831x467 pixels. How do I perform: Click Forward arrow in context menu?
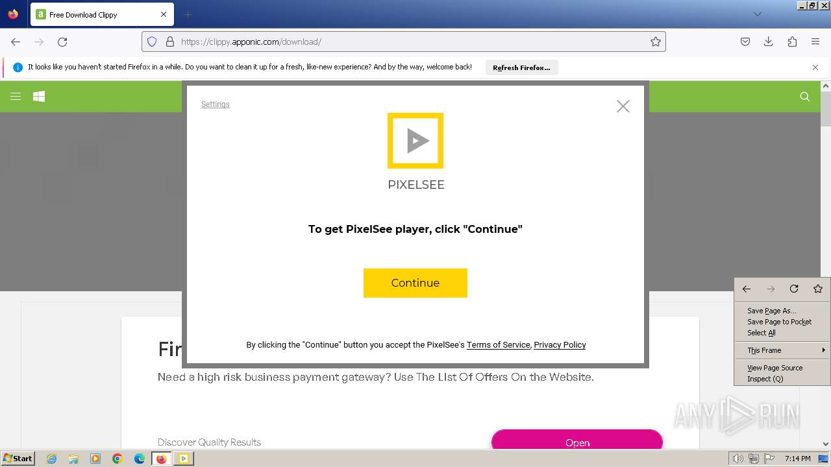(771, 289)
